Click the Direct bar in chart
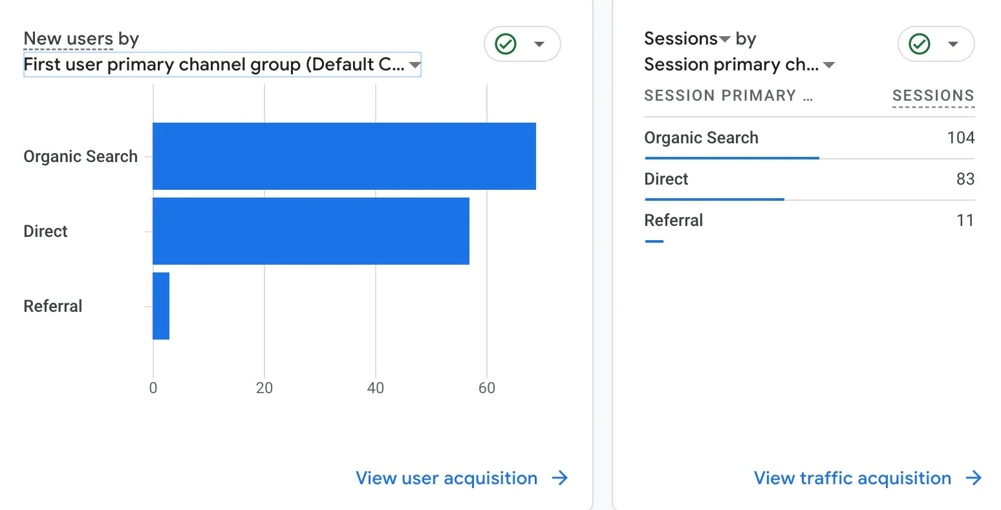Image resolution: width=1001 pixels, height=510 pixels. (x=311, y=231)
